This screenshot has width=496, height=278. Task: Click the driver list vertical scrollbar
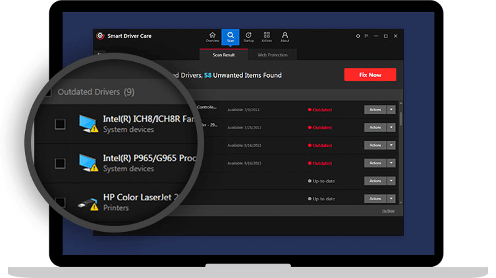pos(401,153)
